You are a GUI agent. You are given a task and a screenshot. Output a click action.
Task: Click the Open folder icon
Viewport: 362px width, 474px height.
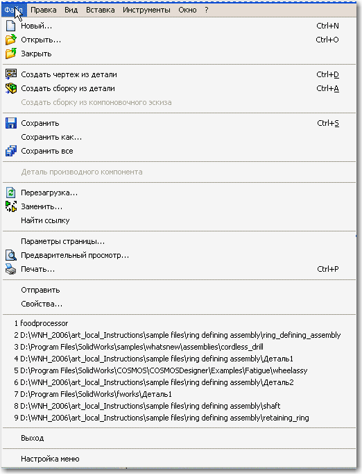click(11, 40)
